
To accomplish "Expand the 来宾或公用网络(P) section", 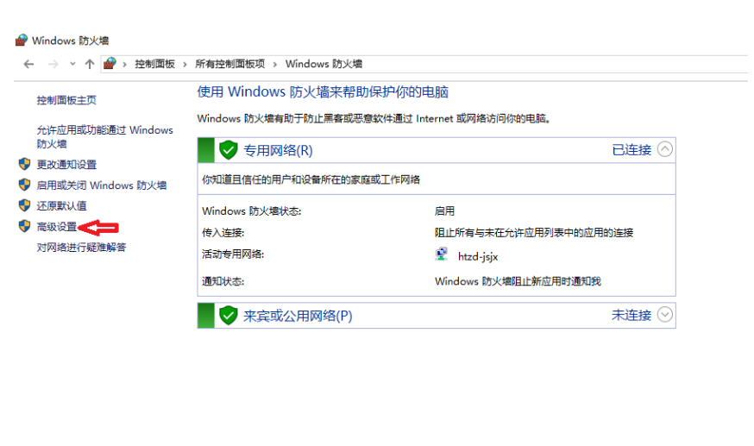I will 664,314.
